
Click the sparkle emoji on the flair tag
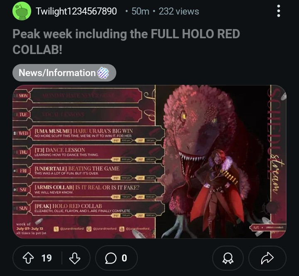[x=103, y=73]
